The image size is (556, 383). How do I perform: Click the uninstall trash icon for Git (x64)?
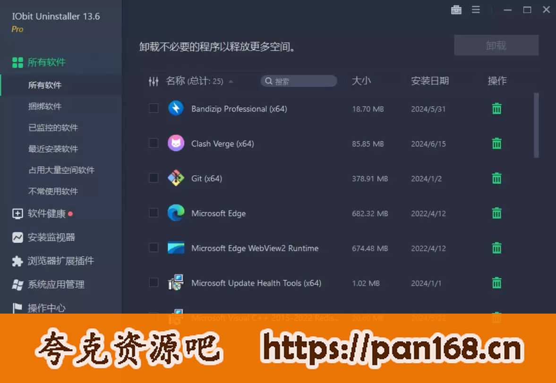(496, 178)
